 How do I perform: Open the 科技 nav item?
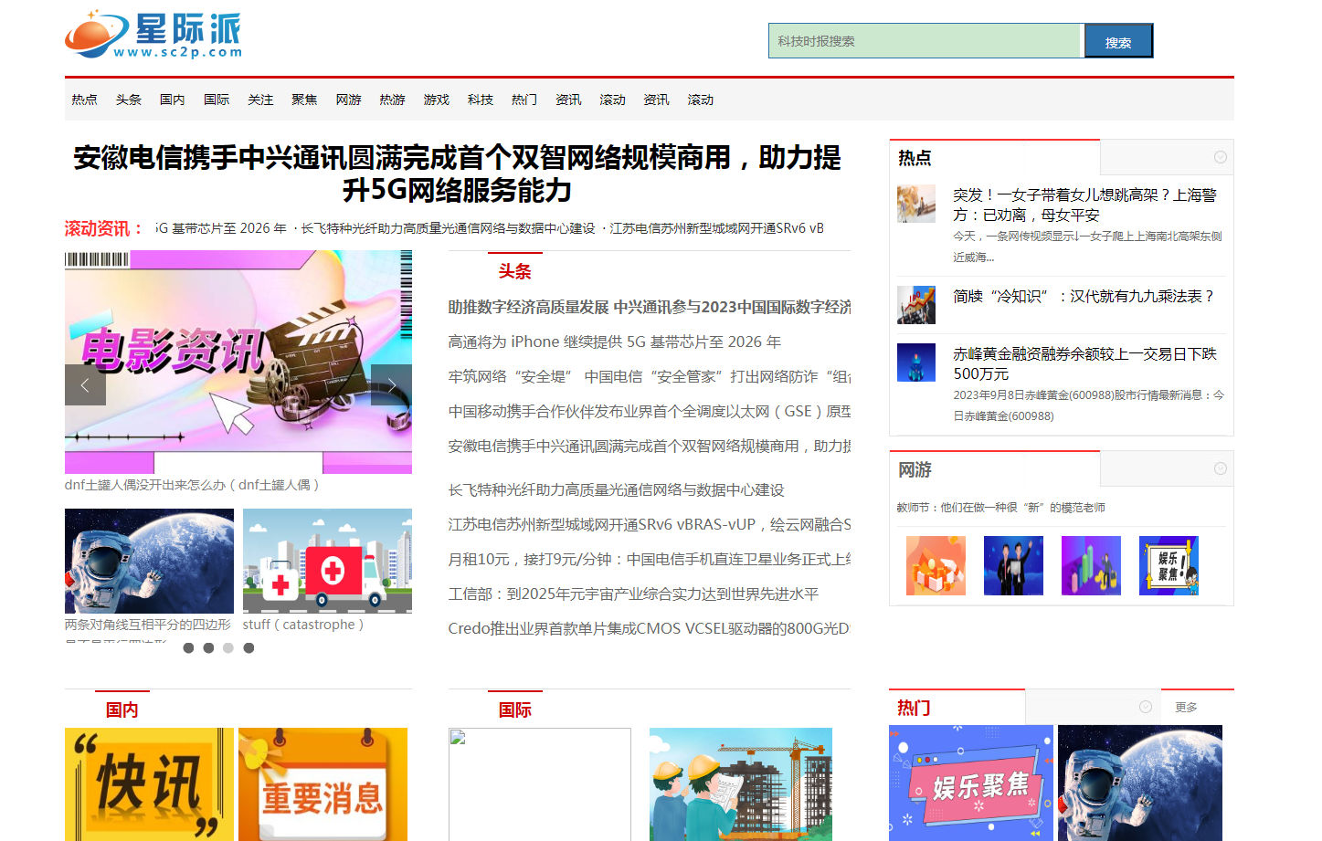click(x=481, y=100)
